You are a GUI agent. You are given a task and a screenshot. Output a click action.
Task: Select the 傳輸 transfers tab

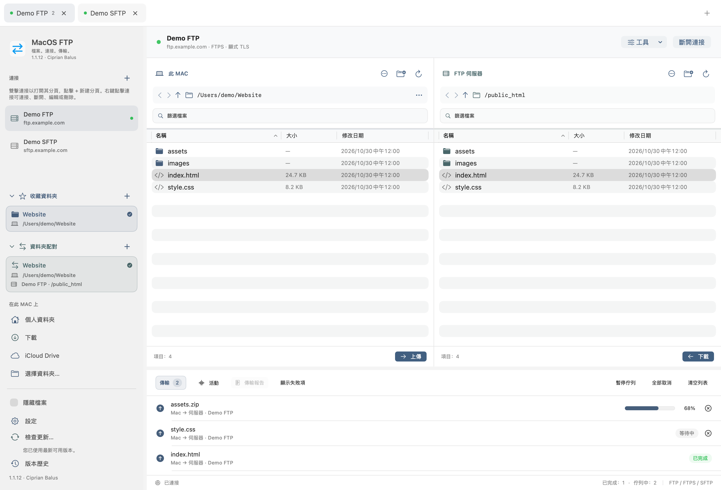click(171, 383)
